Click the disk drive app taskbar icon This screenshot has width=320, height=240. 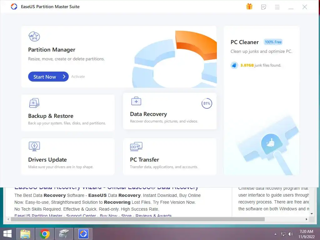coord(64,234)
